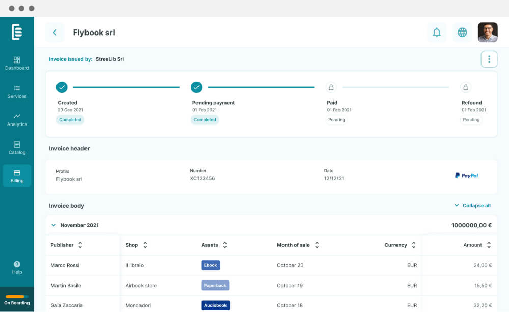The width and height of the screenshot is (509, 312).
Task: Open notifications bell
Action: pos(437,33)
